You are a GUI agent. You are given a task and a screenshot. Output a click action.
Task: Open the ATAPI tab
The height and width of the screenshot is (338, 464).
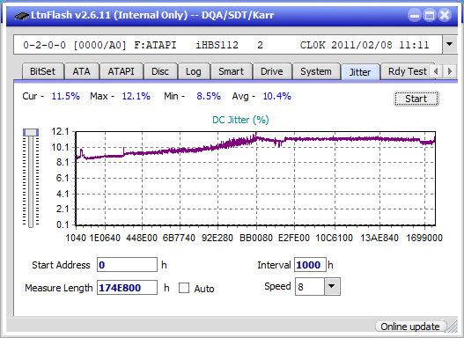point(121,71)
